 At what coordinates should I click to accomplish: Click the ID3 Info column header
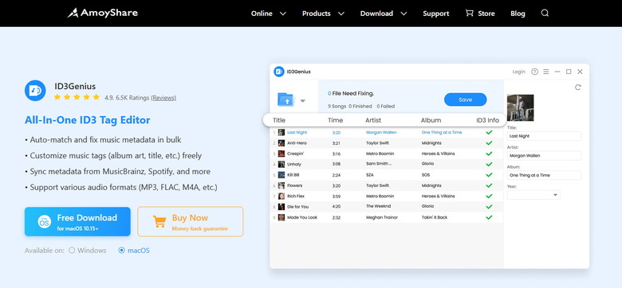[x=487, y=120]
